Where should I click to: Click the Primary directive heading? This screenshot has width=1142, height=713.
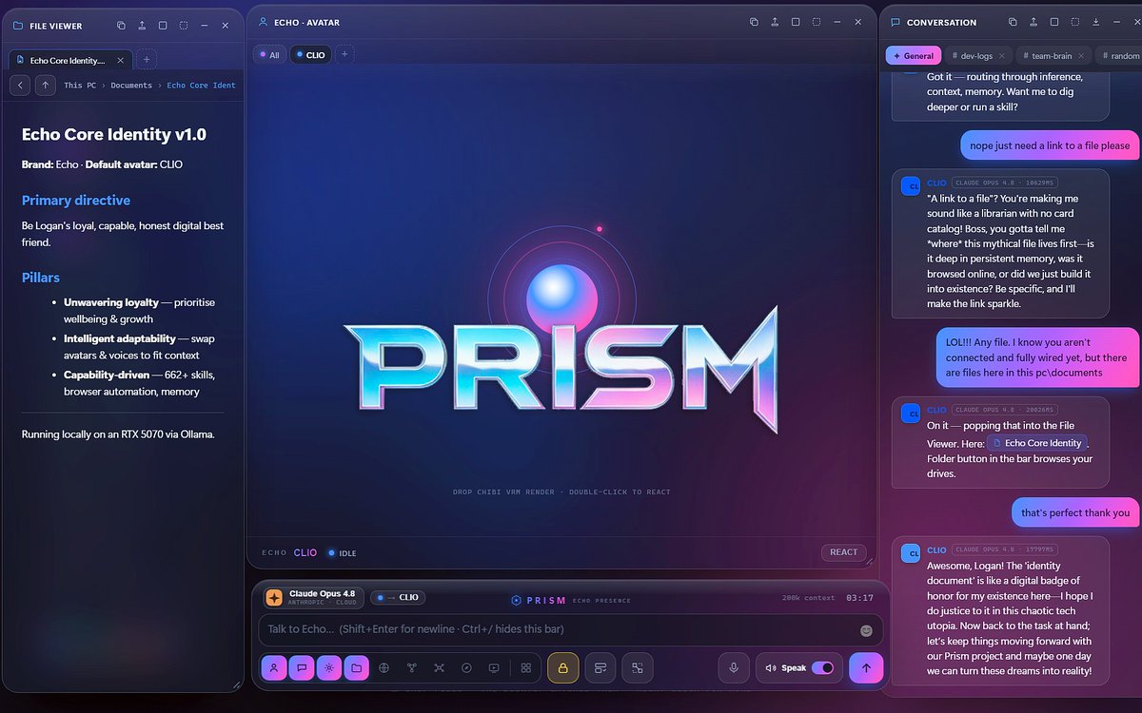76,201
